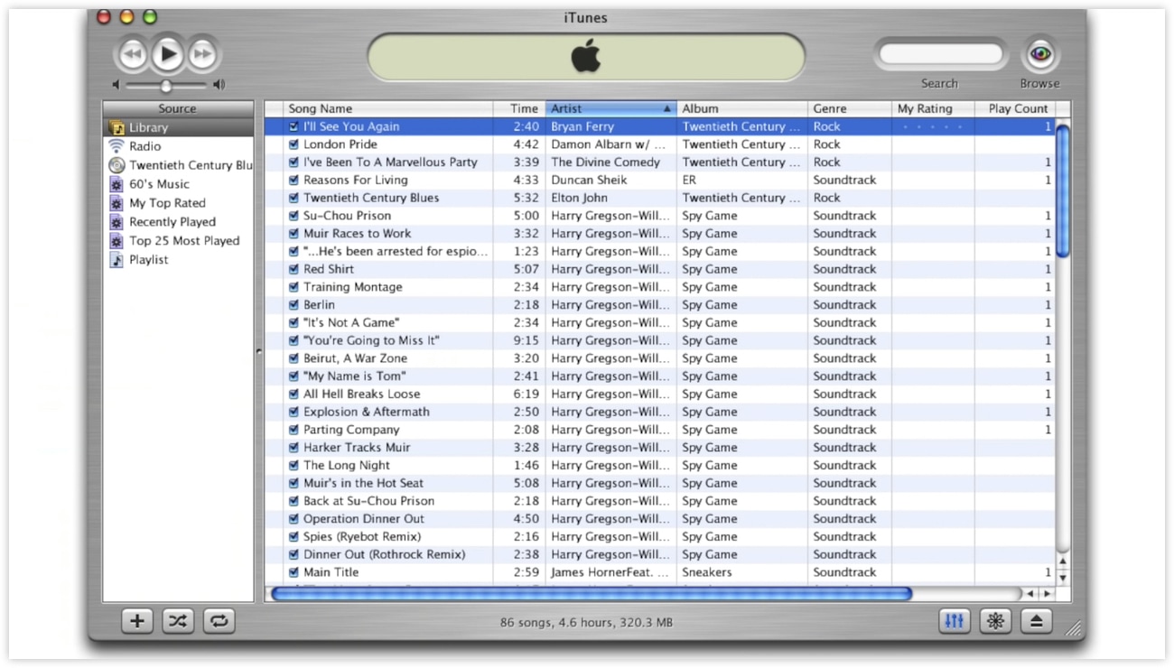Click the horizontal scrollbar left arrow
1174x668 pixels.
coord(1030,594)
